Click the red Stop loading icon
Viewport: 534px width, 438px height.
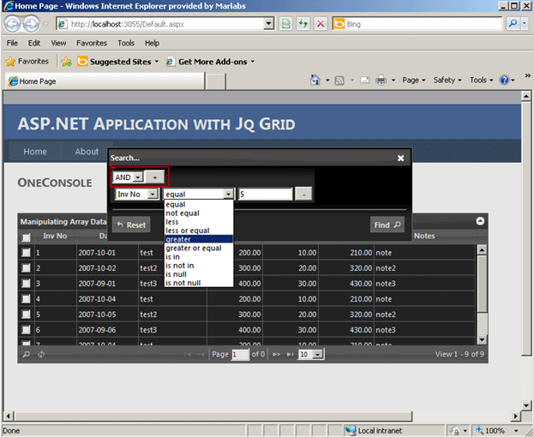(321, 24)
